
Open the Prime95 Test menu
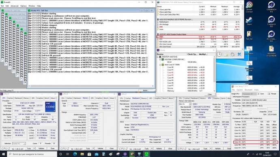(x=2, y=6)
